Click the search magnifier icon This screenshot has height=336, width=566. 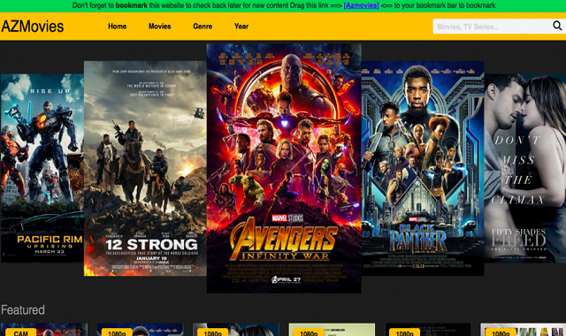tap(557, 26)
